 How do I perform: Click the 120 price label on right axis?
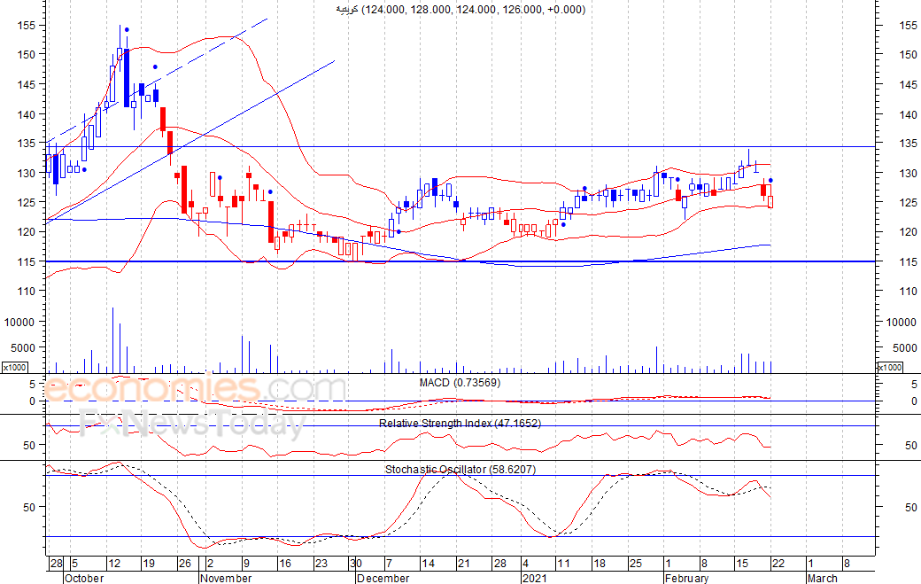point(908,232)
